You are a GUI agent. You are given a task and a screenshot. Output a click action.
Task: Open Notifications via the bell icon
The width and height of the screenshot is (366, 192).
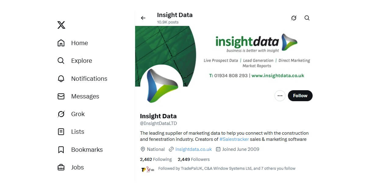pos(61,79)
